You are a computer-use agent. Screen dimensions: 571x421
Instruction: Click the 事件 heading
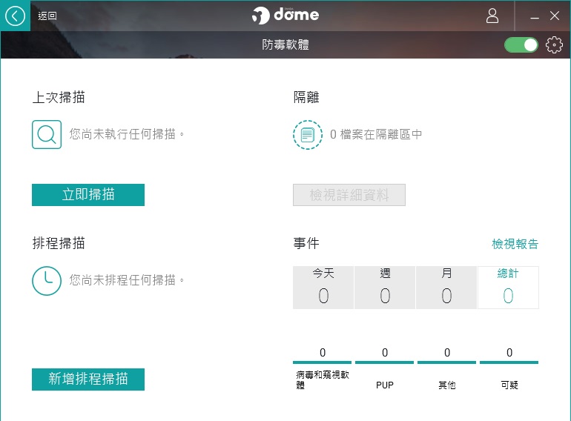306,243
